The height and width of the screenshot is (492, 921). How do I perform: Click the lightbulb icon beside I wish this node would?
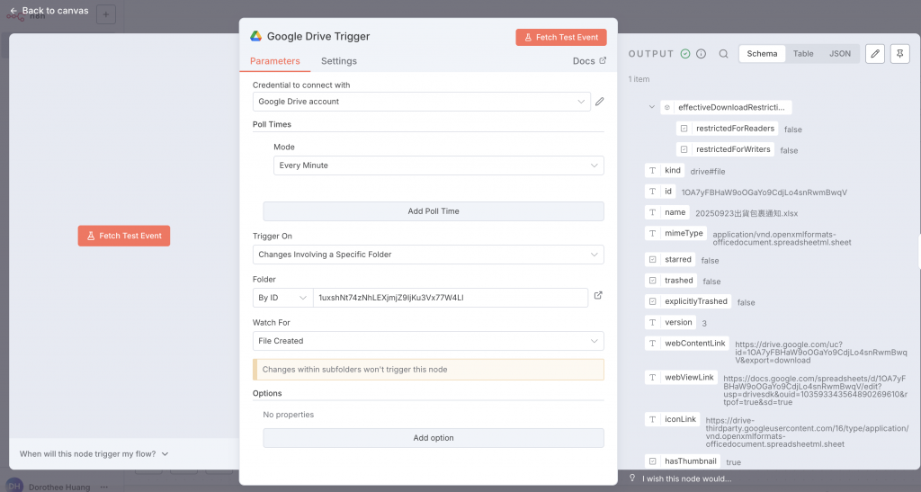coord(632,478)
